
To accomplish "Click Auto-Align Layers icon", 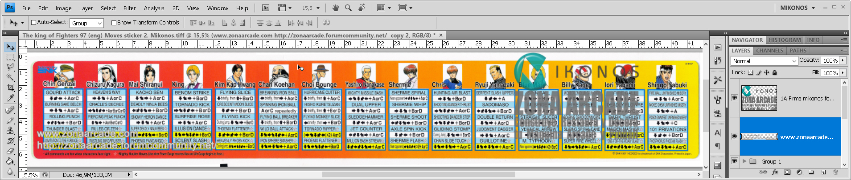I will click(326, 23).
